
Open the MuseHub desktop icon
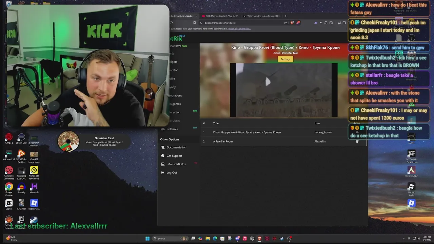tap(34, 188)
